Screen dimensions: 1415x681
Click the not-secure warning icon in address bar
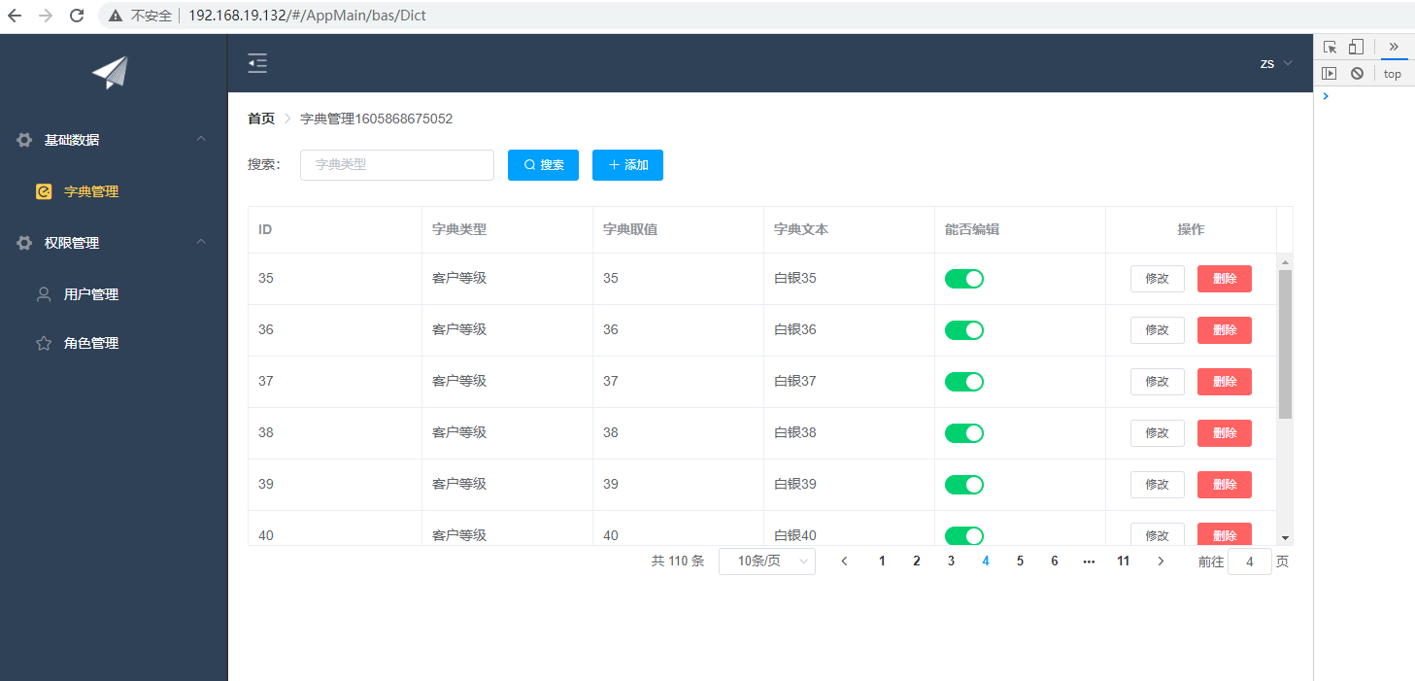[x=116, y=16]
